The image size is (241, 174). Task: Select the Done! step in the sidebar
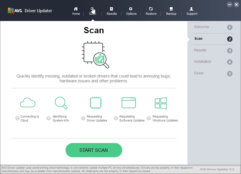click(213, 74)
